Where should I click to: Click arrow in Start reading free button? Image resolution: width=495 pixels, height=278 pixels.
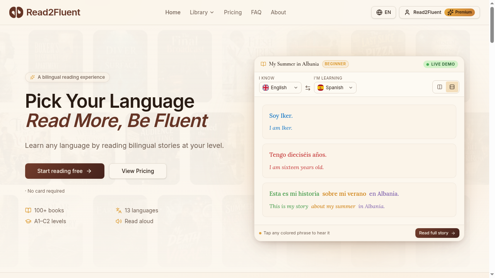coord(89,171)
